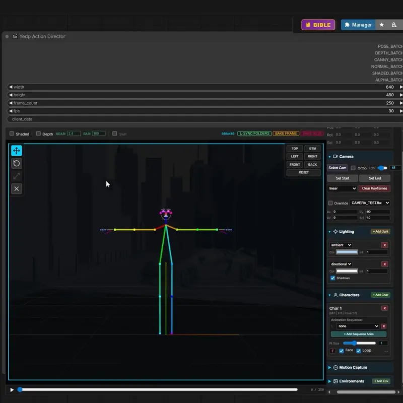This screenshot has height=403, width=403.
Task: Decrease height with its left arrow
Action: 11,95
